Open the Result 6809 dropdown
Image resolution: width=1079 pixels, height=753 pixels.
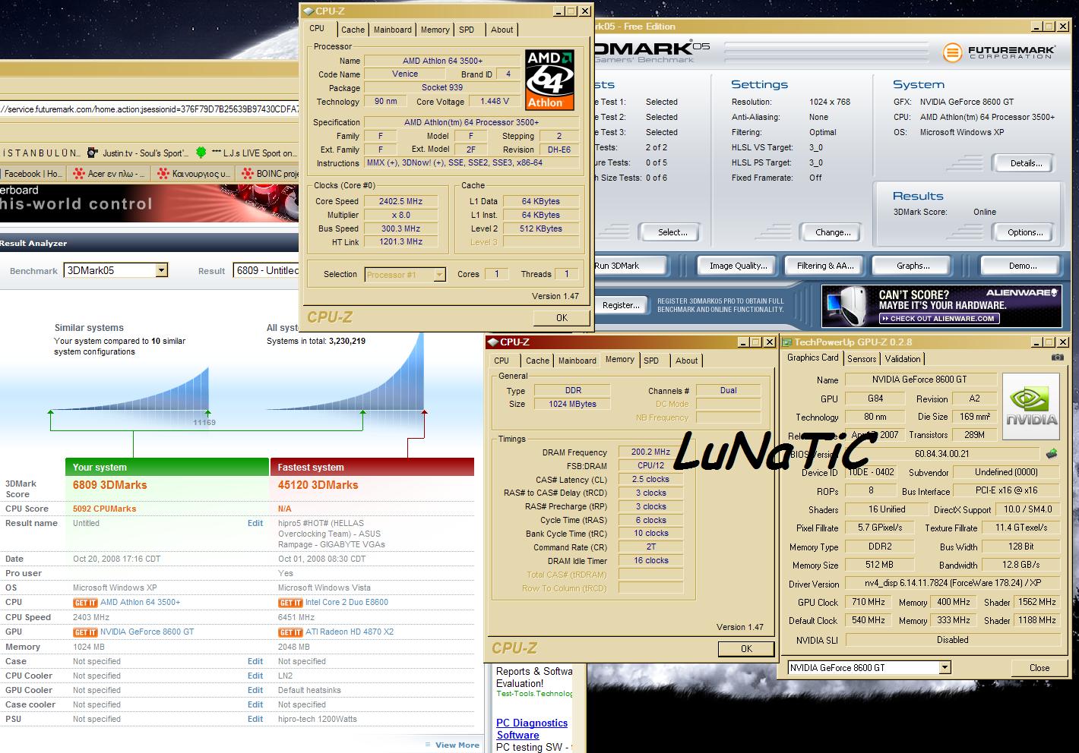point(266,270)
